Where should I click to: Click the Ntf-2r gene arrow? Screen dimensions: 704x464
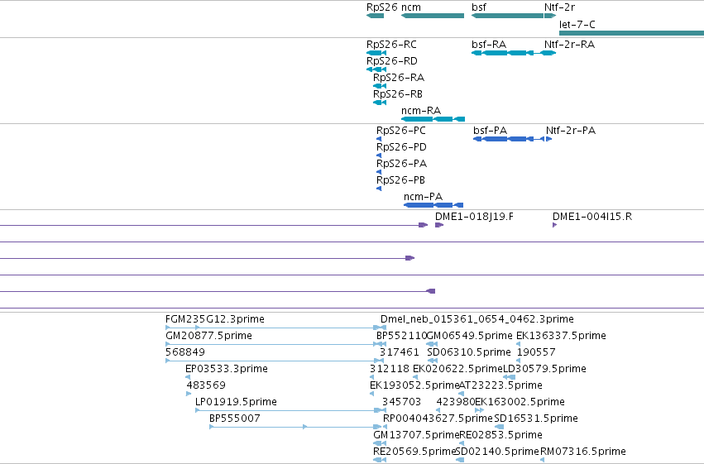(x=550, y=16)
